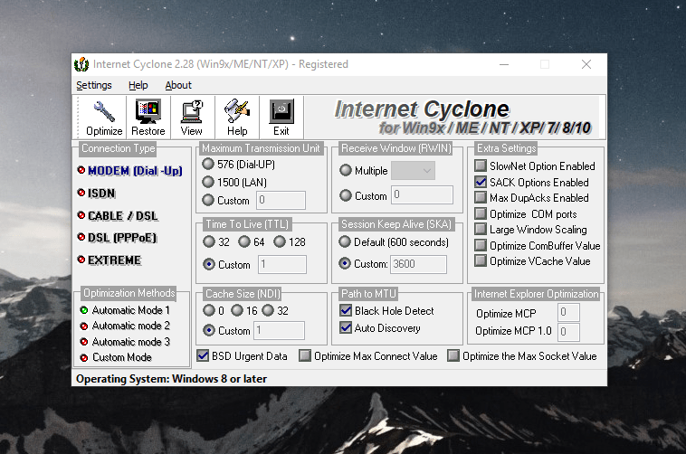Click the Optimize MCP 1.0 value field

(x=568, y=332)
